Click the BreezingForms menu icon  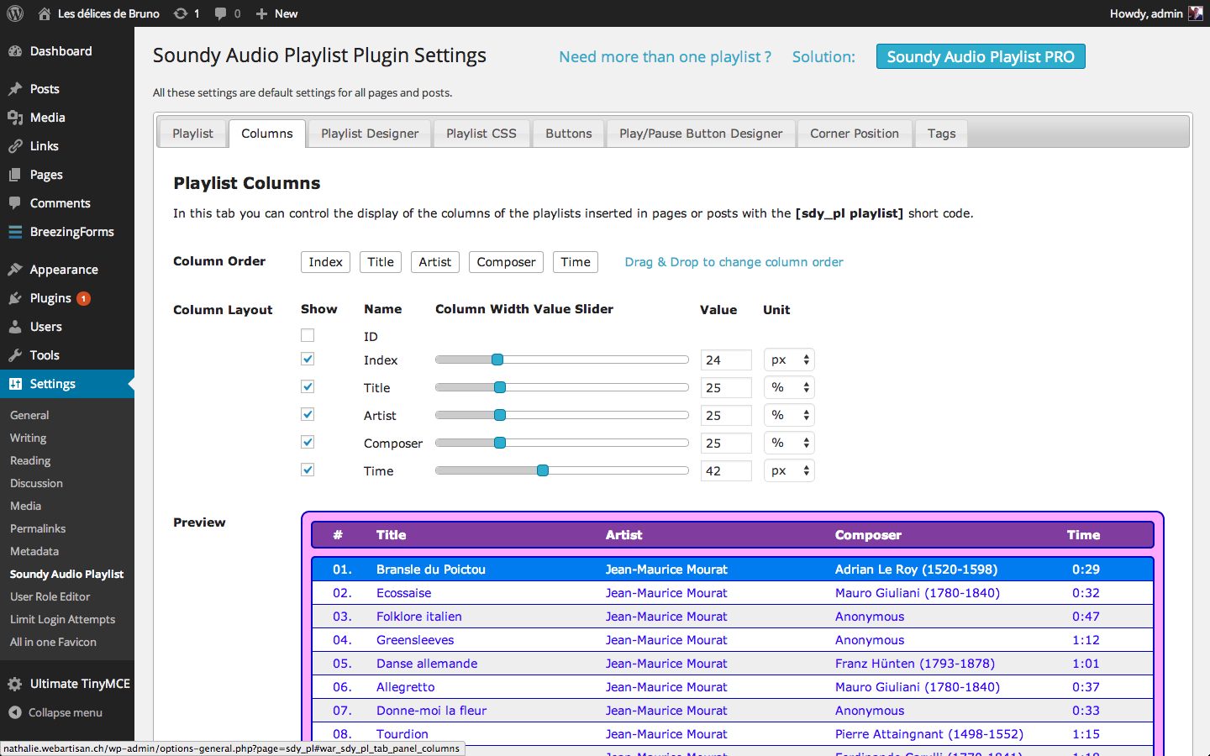pos(15,232)
